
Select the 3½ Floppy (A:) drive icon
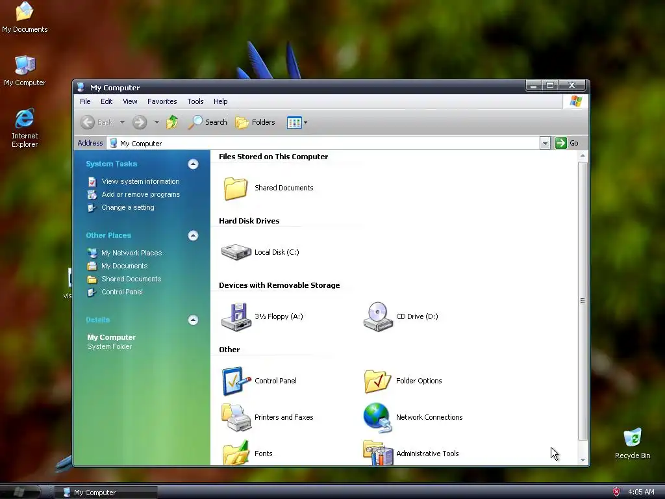(x=236, y=316)
